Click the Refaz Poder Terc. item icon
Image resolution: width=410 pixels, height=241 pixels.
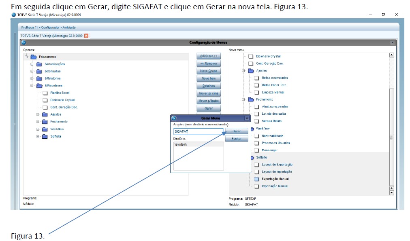click(x=256, y=85)
